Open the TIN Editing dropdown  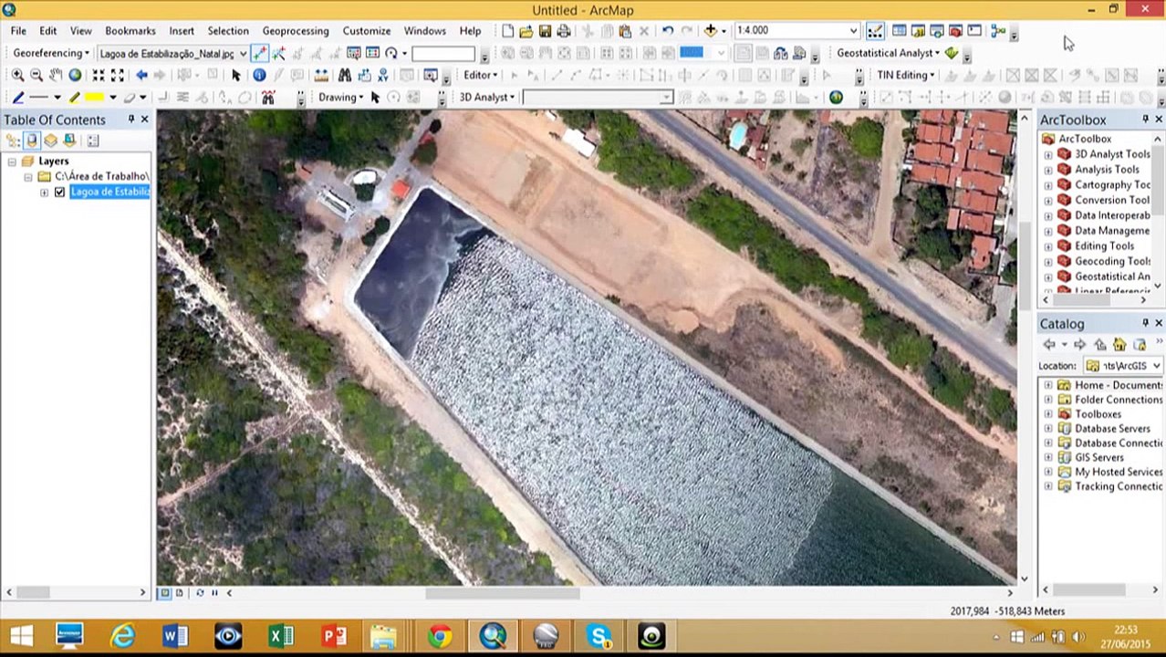[906, 75]
